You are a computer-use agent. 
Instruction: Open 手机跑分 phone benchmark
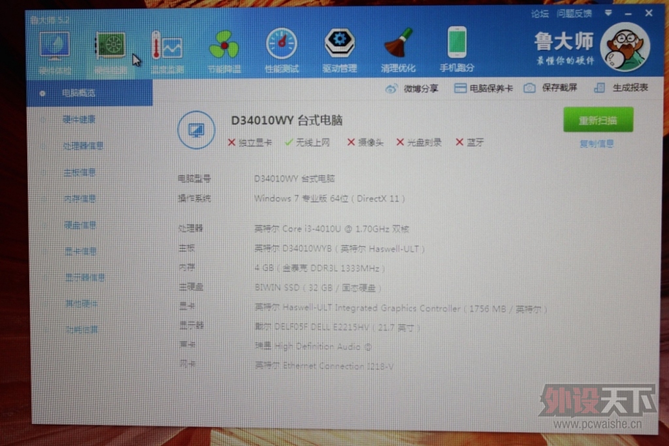point(457,48)
